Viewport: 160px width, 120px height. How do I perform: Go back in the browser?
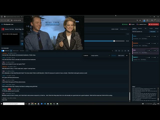[2, 20]
